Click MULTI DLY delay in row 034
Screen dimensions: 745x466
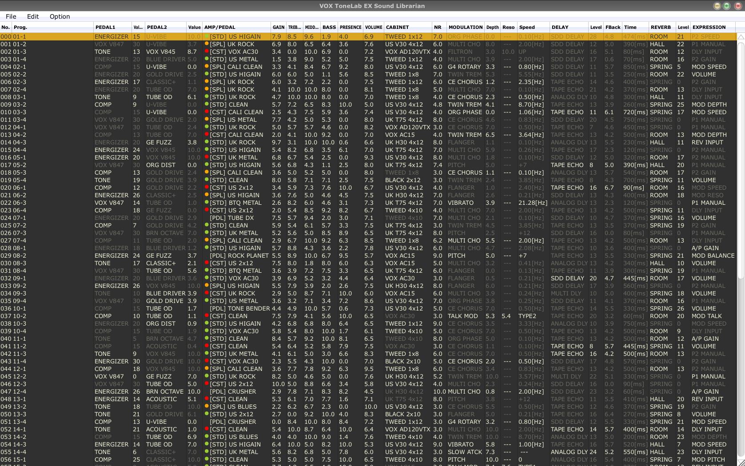tap(566, 293)
